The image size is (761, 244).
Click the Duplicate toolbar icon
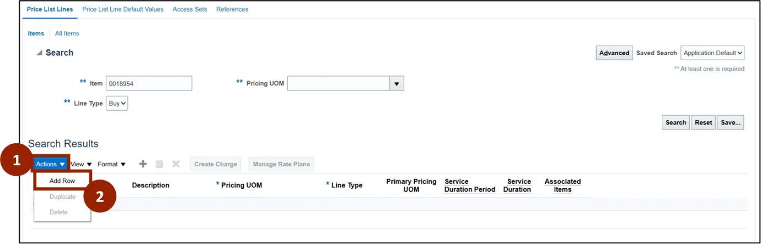tap(159, 164)
